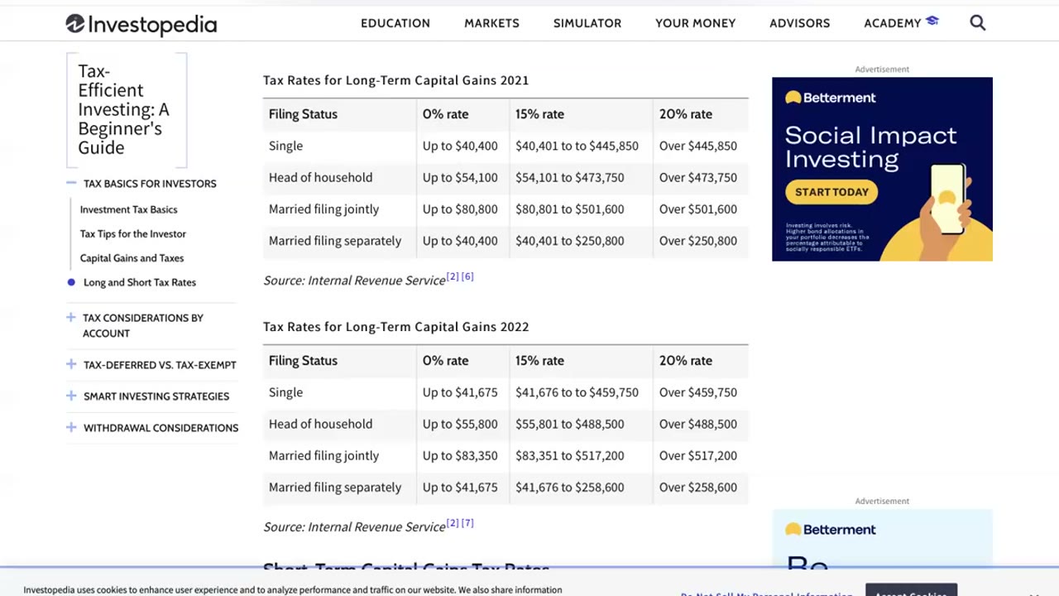Open citation [7] under the 2022 table
Image resolution: width=1059 pixels, height=596 pixels.
click(x=467, y=523)
